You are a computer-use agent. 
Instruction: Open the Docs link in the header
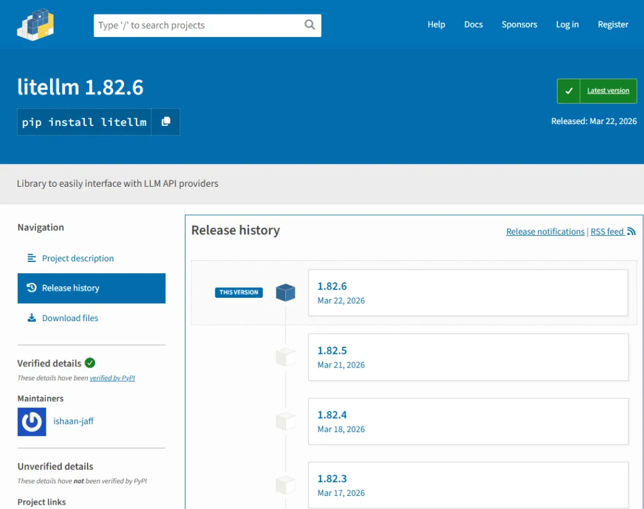click(x=473, y=24)
